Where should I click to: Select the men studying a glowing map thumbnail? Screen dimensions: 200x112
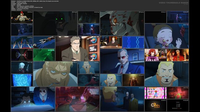(x=33, y=99)
